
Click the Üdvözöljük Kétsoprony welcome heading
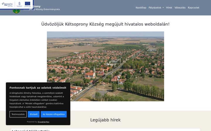[x=105, y=24]
